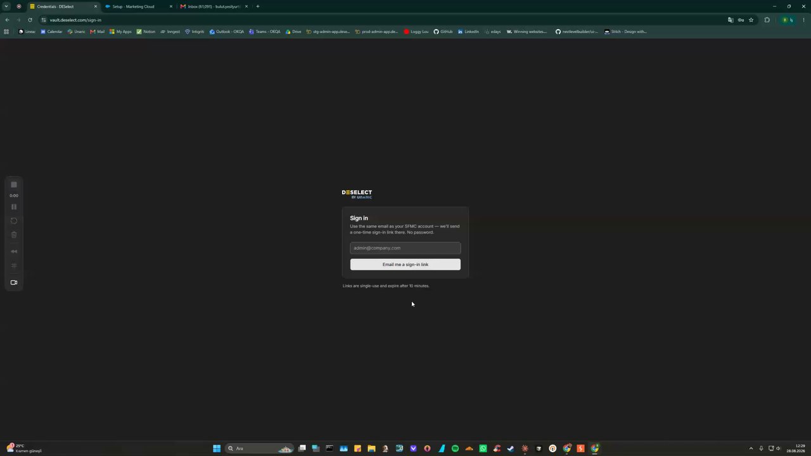The image size is (811, 456).
Task: Open the tab search dropdown arrow
Action: click(6, 6)
